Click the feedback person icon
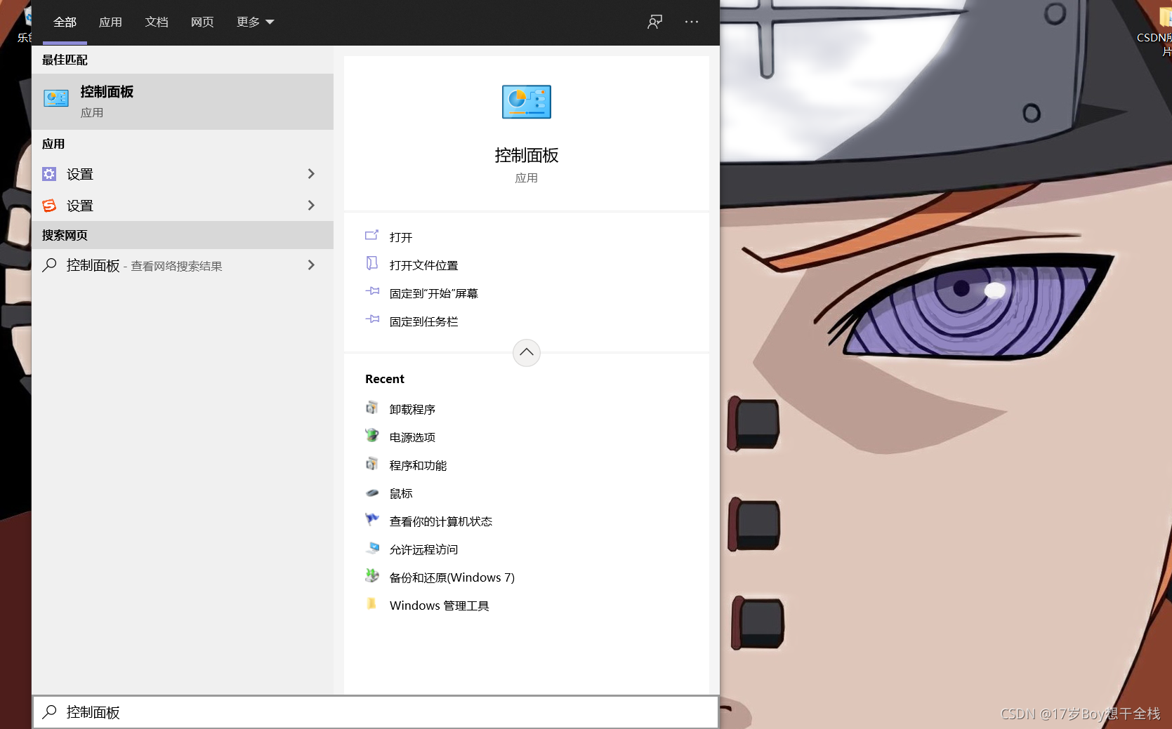 point(654,22)
